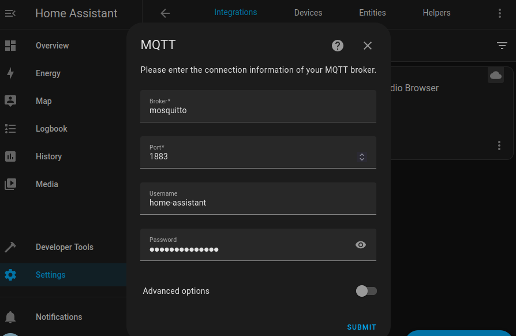Go back using the arrow icon
The height and width of the screenshot is (336, 516).
coord(165,13)
